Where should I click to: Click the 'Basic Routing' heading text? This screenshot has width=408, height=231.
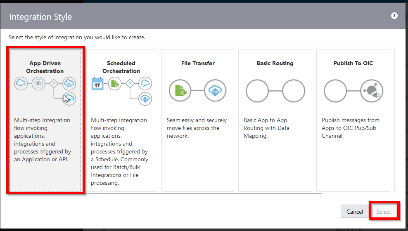[275, 63]
